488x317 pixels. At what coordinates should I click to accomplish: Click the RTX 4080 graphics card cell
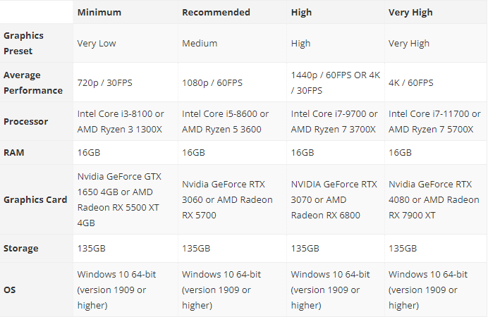pyautogui.click(x=434, y=199)
